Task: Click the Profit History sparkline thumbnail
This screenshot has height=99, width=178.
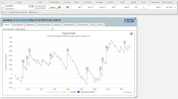Action: [x=55, y=7]
